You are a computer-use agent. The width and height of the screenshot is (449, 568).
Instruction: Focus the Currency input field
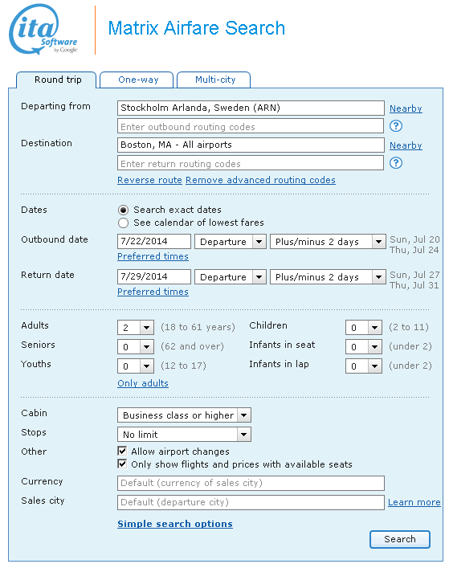pyautogui.click(x=251, y=483)
